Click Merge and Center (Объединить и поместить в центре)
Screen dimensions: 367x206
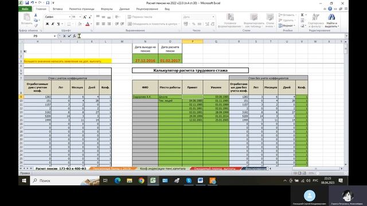click(153, 24)
